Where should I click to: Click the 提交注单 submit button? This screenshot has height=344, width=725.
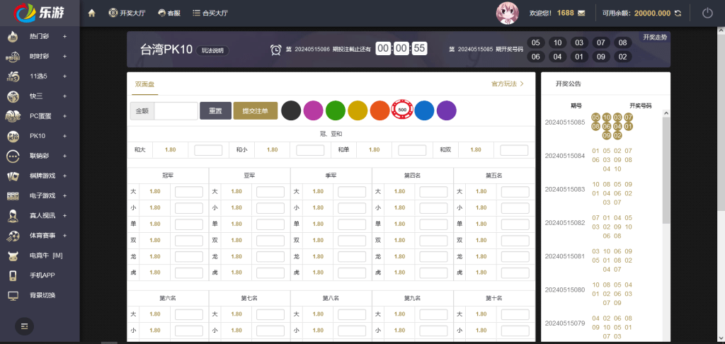tap(255, 111)
